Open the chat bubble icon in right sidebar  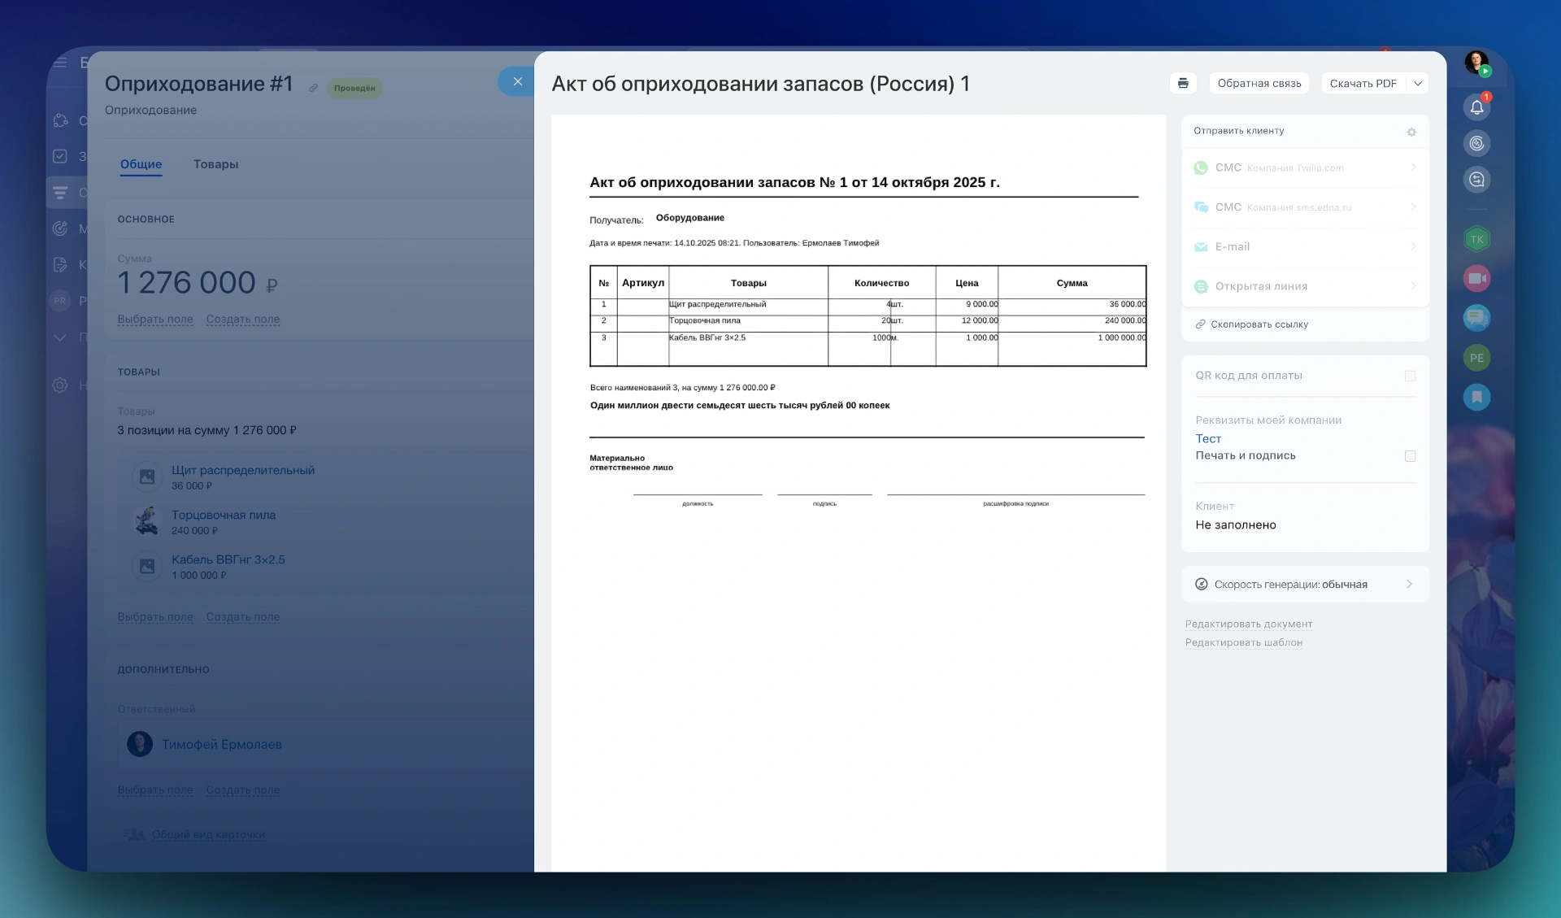(x=1476, y=318)
